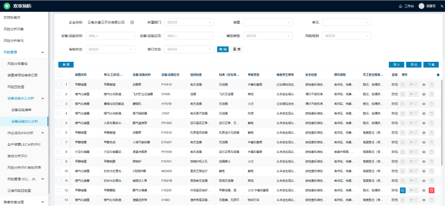Image resolution: width=445 pixels, height=206 pixels.
Task: Open the 审核状态 dropdown
Action: click(110, 50)
